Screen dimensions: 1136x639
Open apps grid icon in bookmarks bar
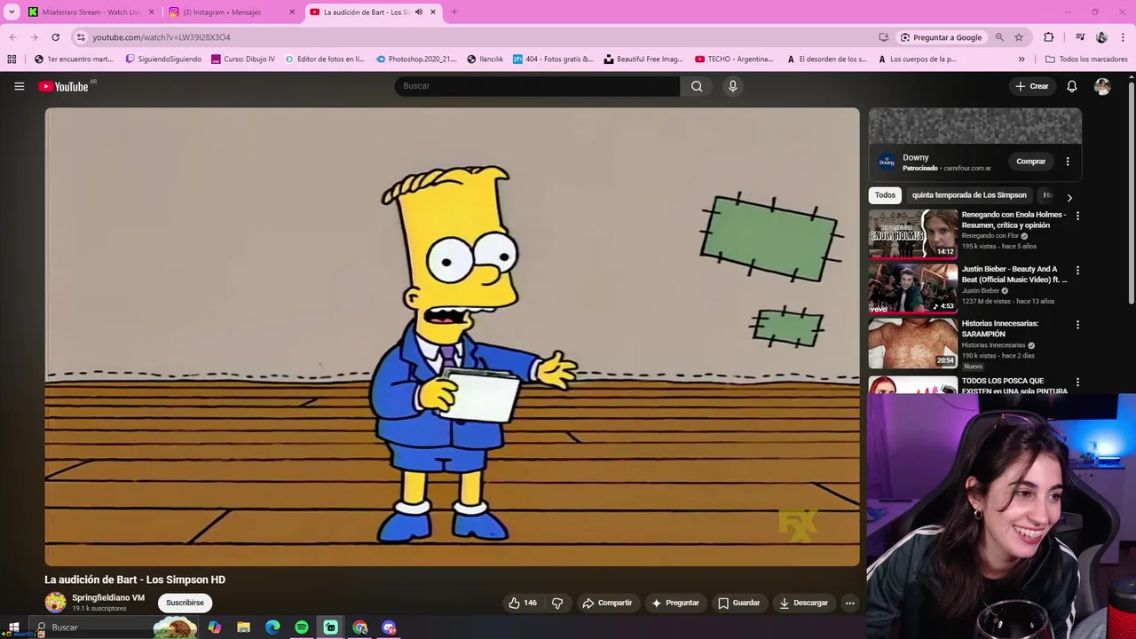12,59
